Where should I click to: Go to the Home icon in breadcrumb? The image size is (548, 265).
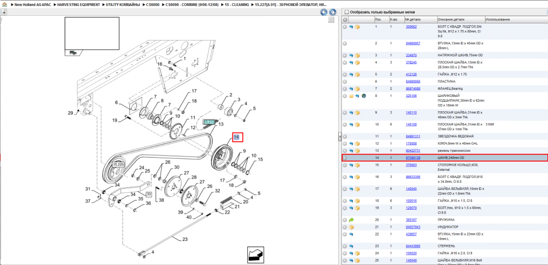point(4,5)
